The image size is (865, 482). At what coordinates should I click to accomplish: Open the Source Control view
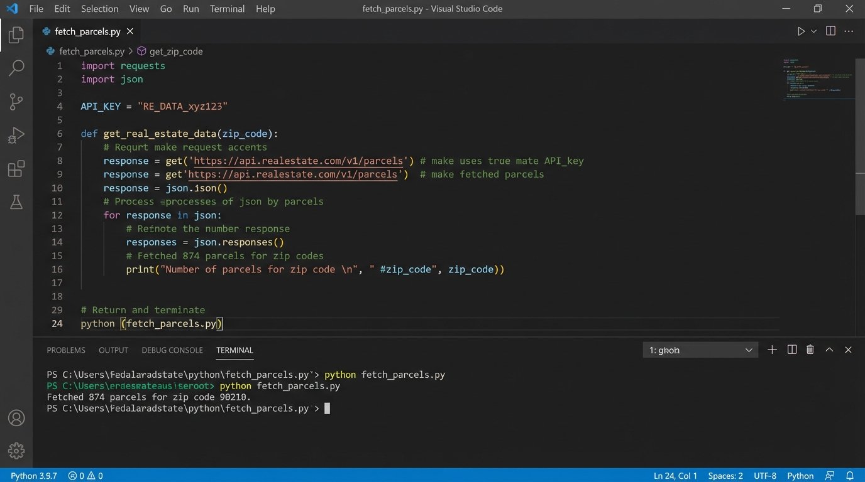tap(16, 102)
